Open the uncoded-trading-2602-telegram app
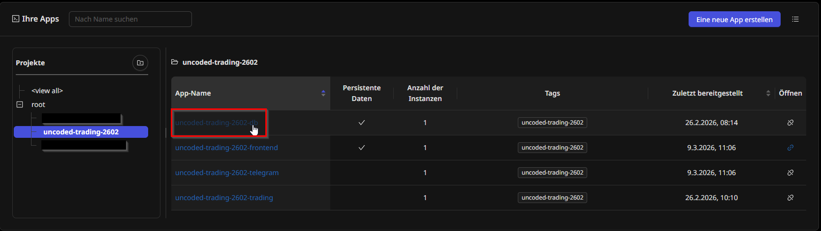Screen dimensions: 821x231 227,173
